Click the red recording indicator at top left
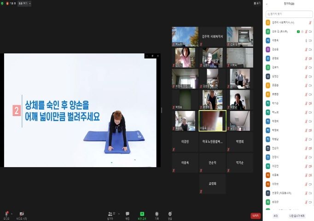Viewport: 314px width, 221px height. (x=7, y=3)
